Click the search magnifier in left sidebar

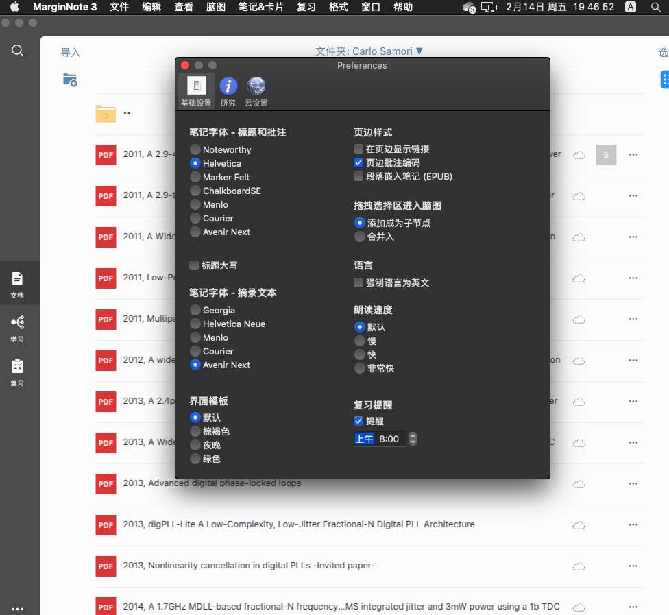click(x=18, y=51)
